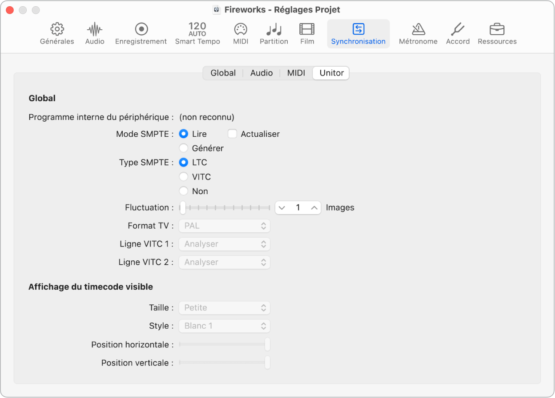The width and height of the screenshot is (555, 398).
Task: Select the Lire SMPTE mode radio button
Action: coord(183,134)
